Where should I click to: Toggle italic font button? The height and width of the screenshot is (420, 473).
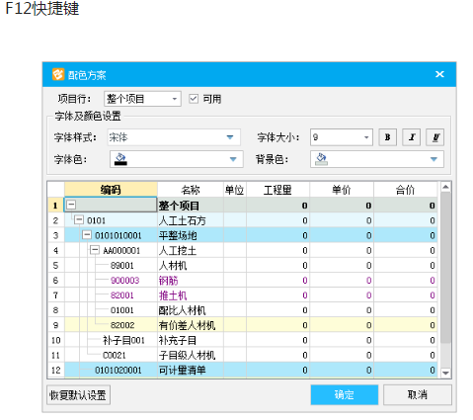[x=412, y=137]
